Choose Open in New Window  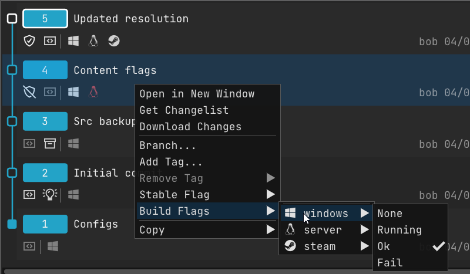[x=197, y=94]
